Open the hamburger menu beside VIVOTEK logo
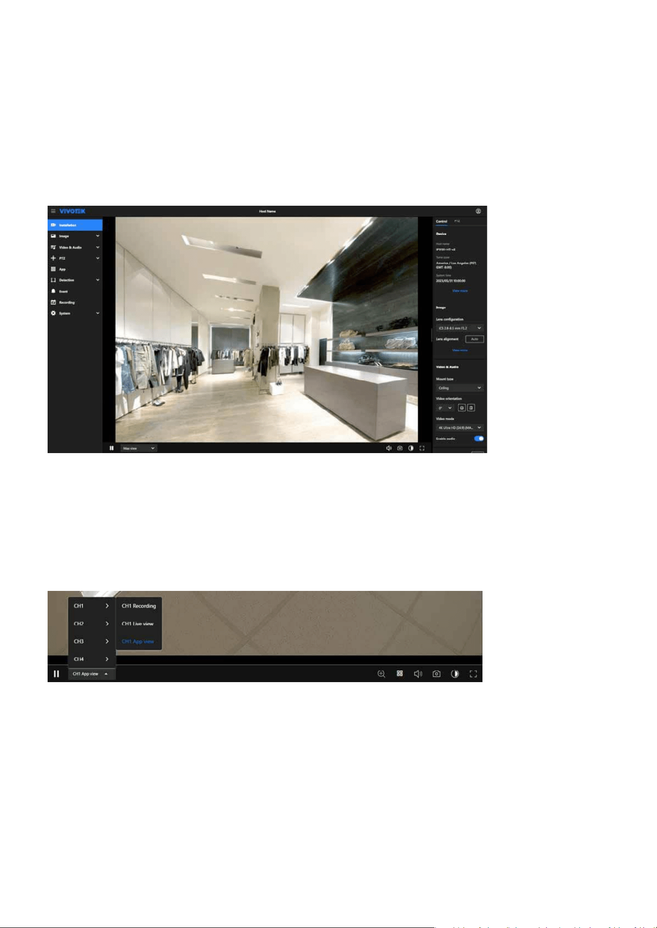This screenshot has height=928, width=657. (53, 211)
